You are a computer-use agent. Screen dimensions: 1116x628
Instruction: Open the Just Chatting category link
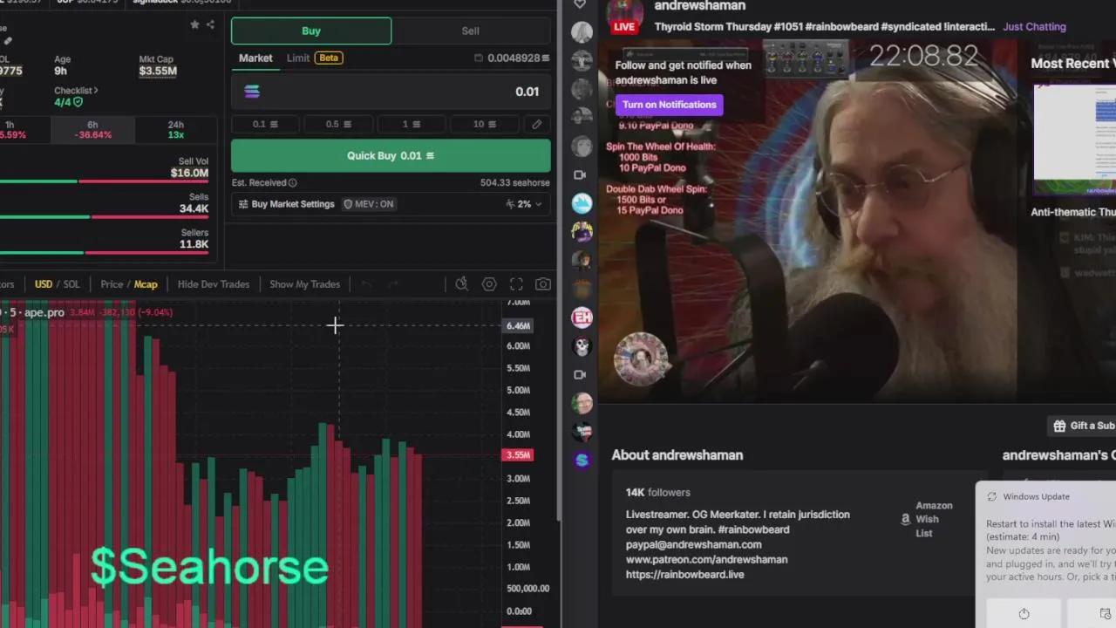[x=1034, y=26]
